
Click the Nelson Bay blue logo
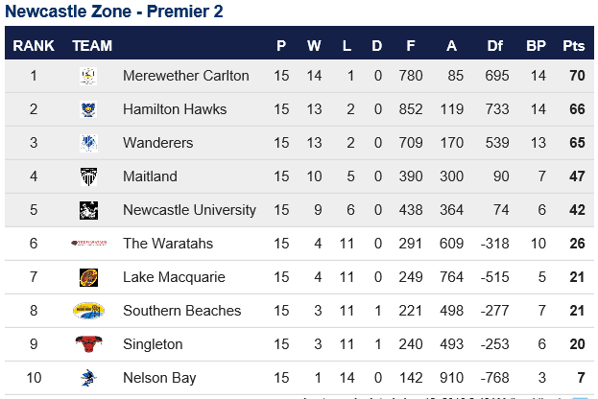click(88, 378)
